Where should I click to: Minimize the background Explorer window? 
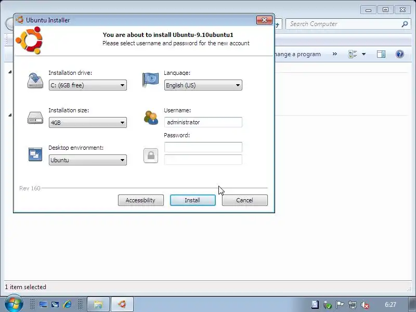[368, 10]
